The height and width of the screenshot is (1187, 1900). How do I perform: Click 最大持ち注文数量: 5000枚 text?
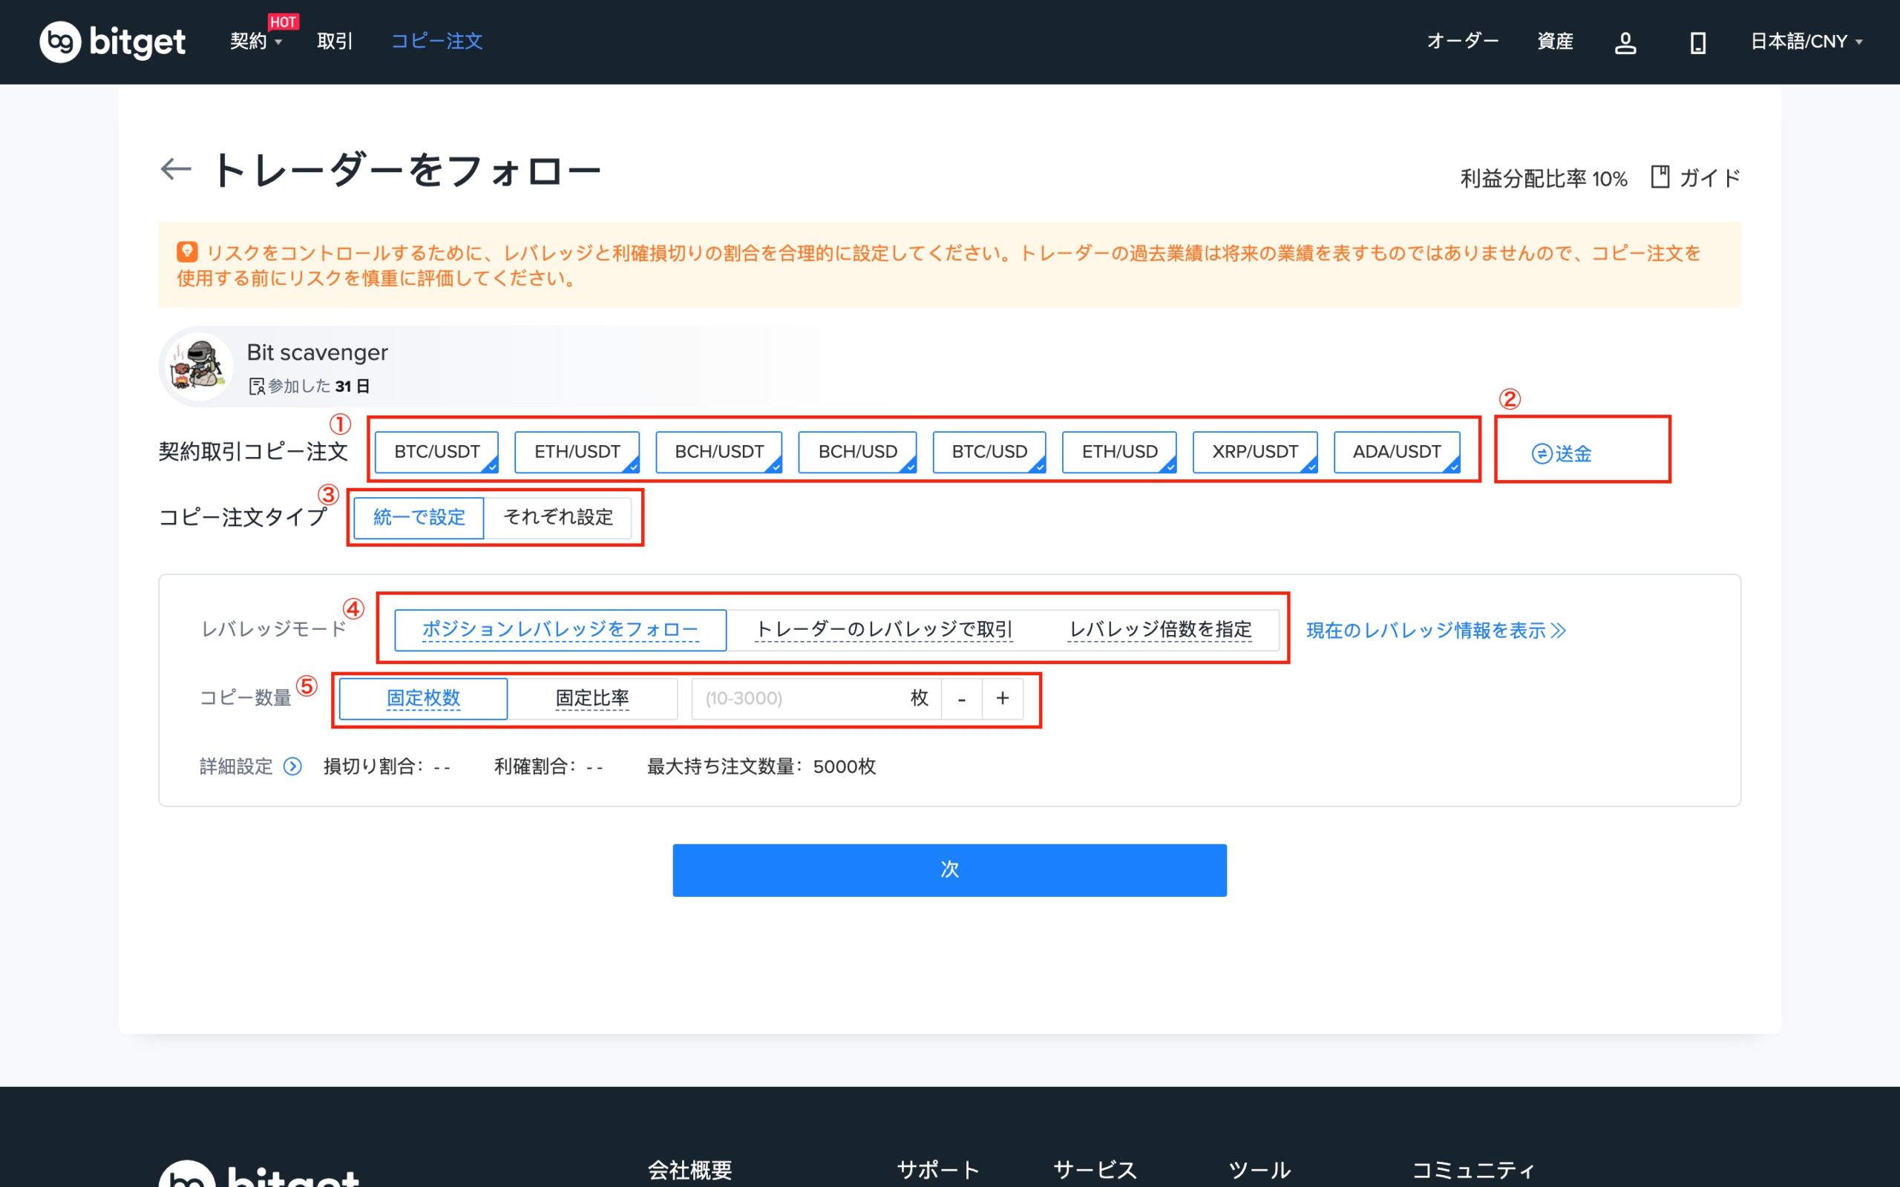[x=761, y=767]
